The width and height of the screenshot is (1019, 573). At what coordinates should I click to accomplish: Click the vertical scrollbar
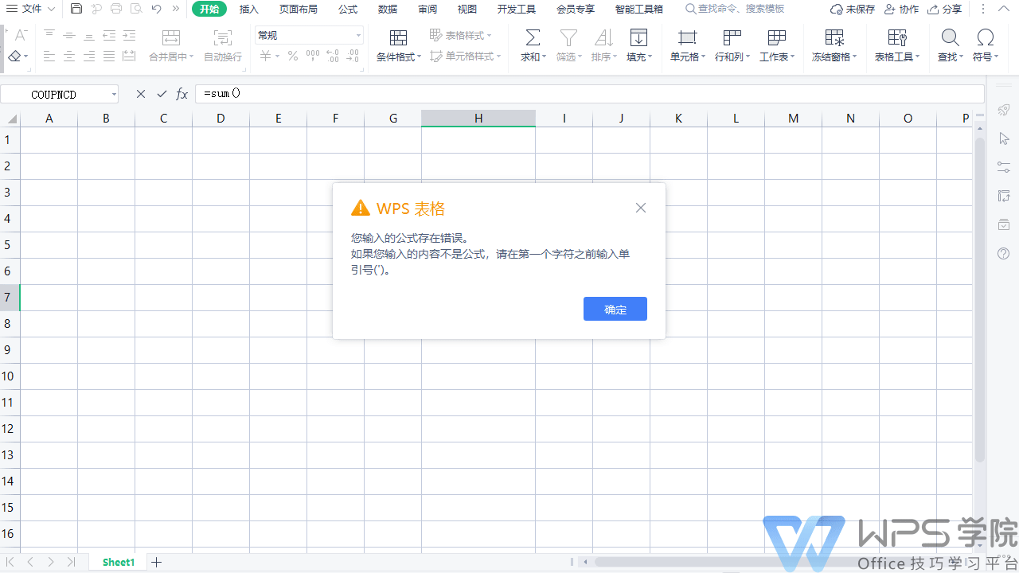tap(980, 299)
